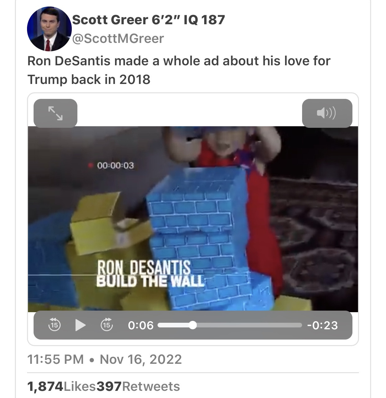Expand video to fullscreen
386x398 pixels.
55,113
